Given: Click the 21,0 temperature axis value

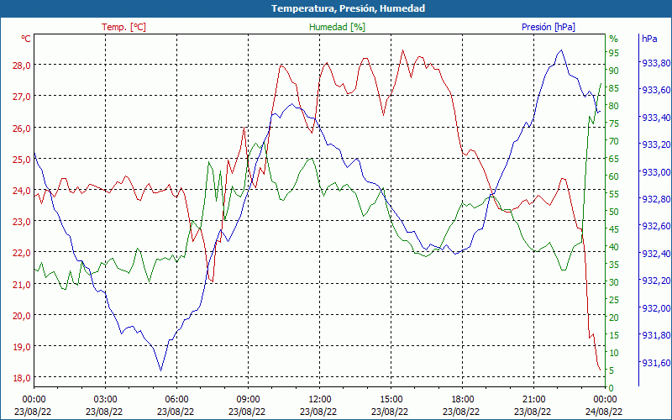Looking at the screenshot, I should [x=22, y=284].
